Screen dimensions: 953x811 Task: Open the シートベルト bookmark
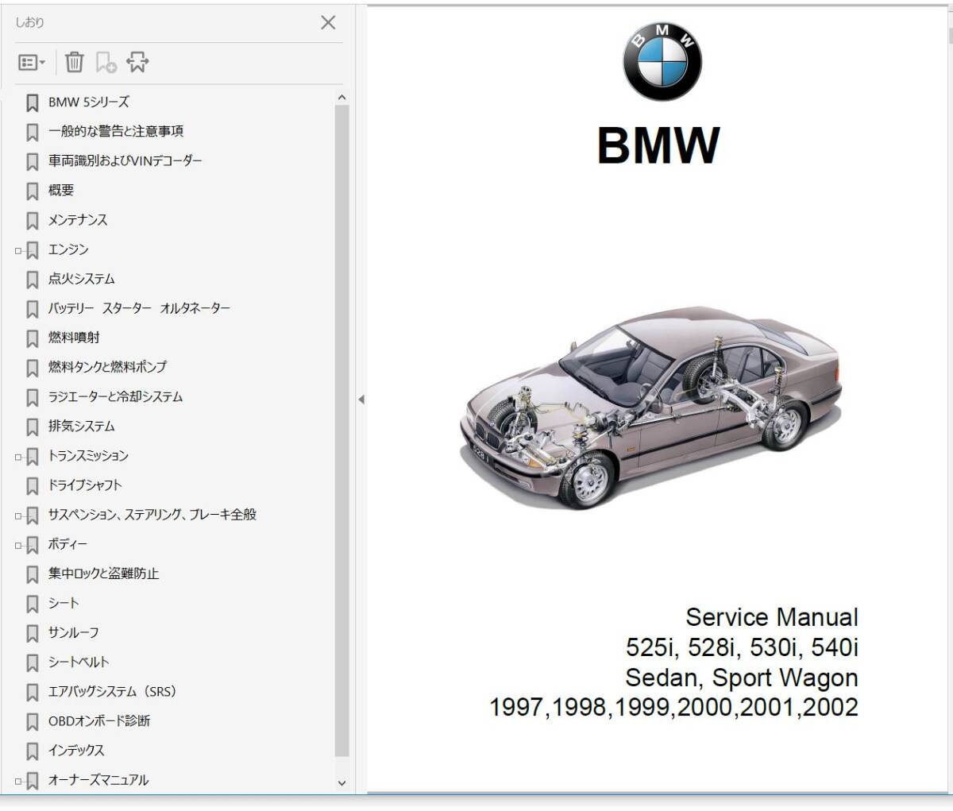(79, 662)
